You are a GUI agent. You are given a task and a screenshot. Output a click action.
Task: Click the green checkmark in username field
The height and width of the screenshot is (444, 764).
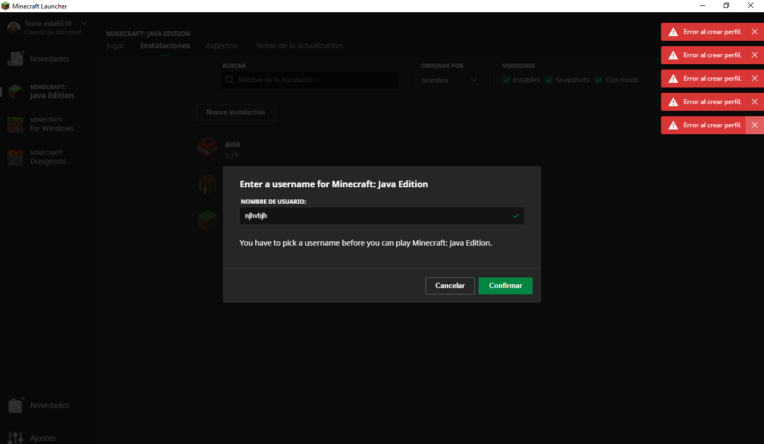516,216
